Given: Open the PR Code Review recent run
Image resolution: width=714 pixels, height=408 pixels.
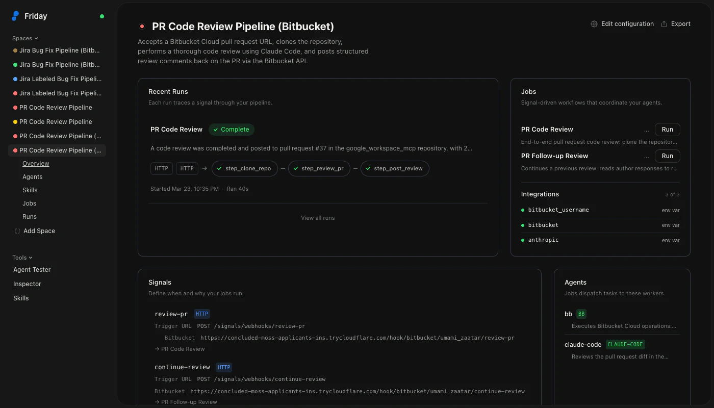Looking at the screenshot, I should [176, 130].
